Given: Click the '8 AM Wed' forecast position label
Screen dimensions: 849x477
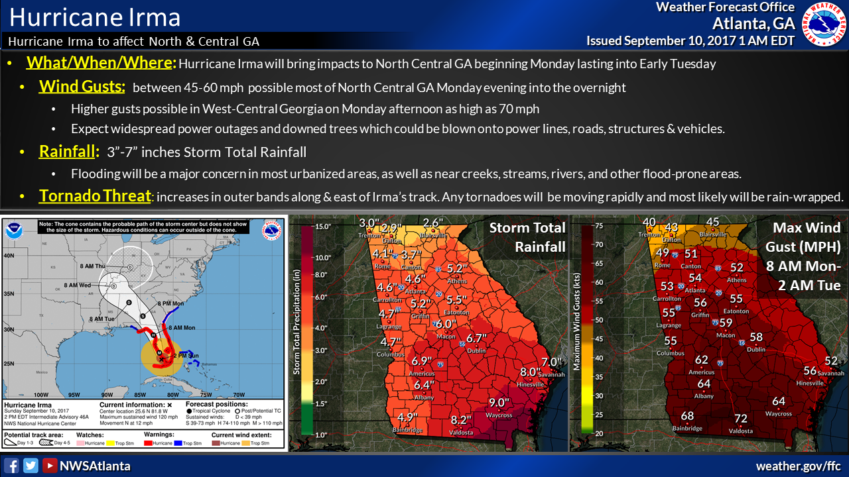Looking at the screenshot, I should pos(77,285).
